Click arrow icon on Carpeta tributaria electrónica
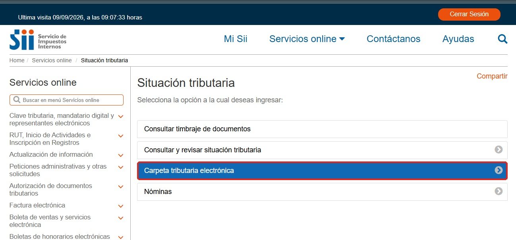 pyautogui.click(x=499, y=170)
